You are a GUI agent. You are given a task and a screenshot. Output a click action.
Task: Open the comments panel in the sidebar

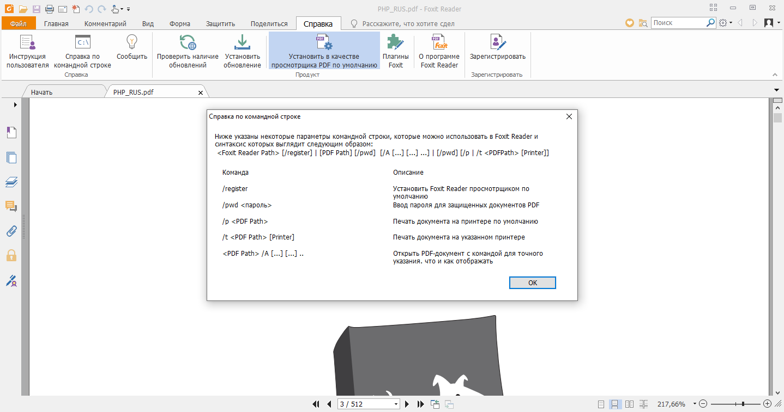coord(11,206)
